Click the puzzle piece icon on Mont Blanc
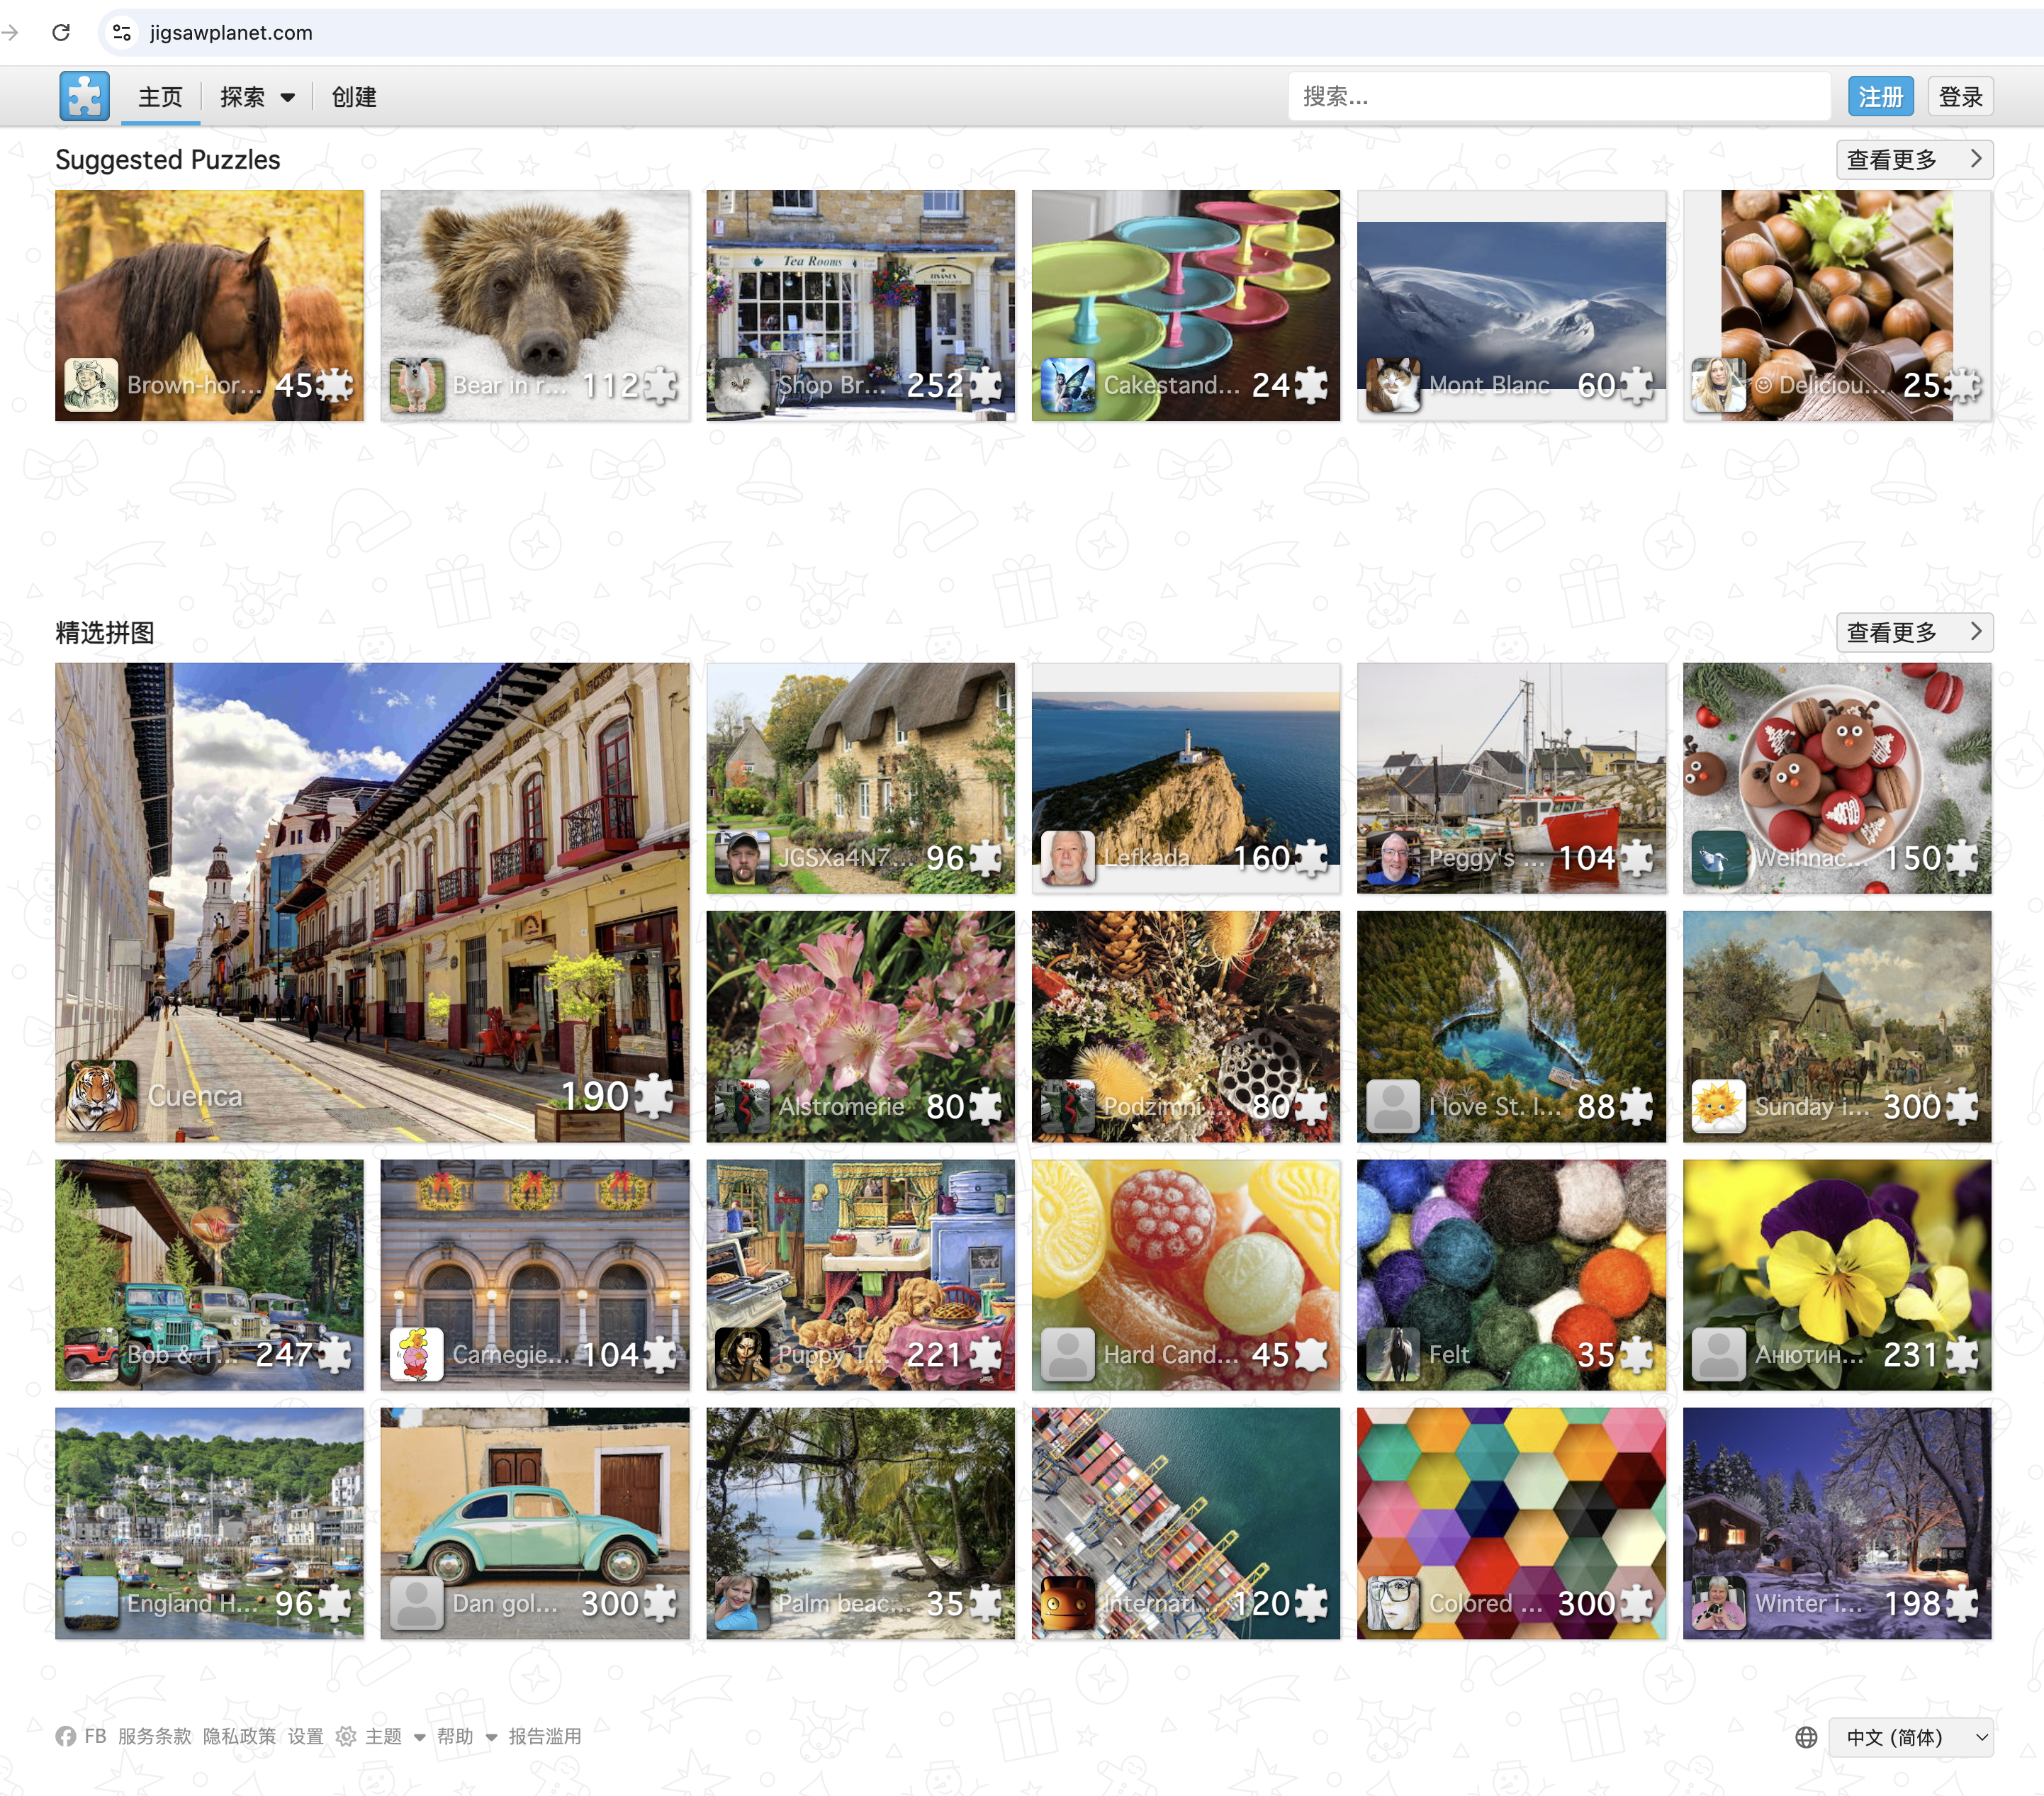The width and height of the screenshot is (2044, 1796). (1637, 385)
